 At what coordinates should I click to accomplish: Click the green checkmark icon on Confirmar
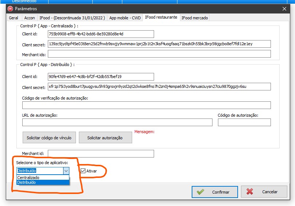coord(200,192)
